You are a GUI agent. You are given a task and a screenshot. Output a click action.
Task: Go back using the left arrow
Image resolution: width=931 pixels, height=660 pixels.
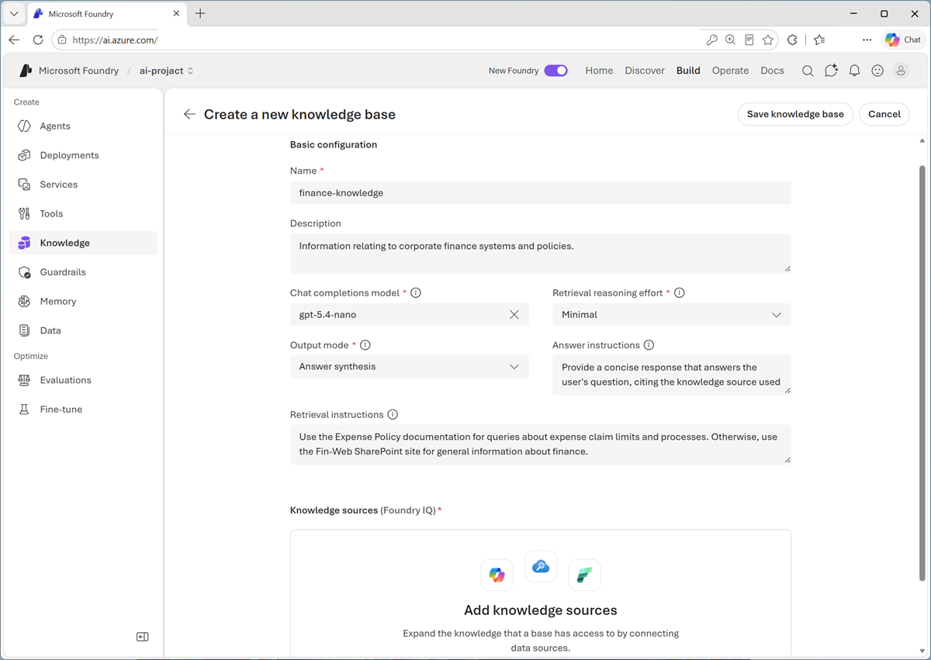coord(189,114)
